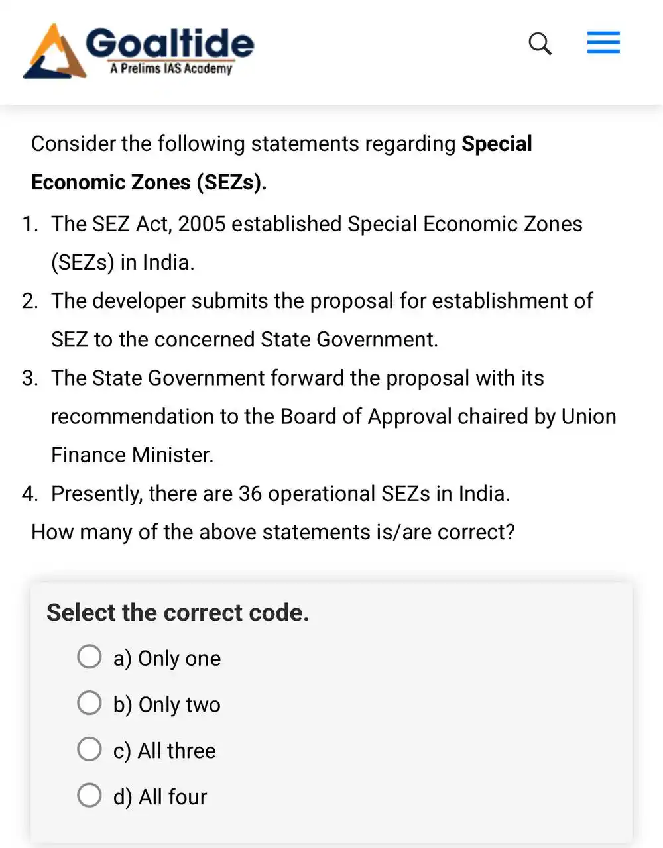This screenshot has height=848, width=663.
Task: Choose the 'All four' radio option
Action: point(90,795)
